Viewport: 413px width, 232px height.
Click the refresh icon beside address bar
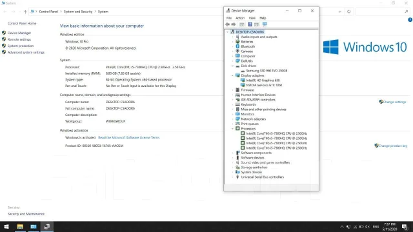(348, 12)
